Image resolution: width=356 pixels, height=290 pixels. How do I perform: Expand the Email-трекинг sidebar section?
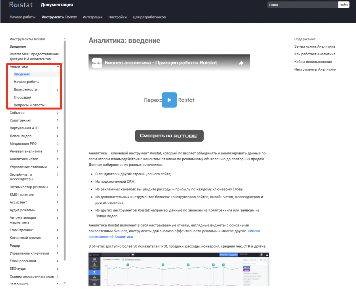[x=58, y=230]
